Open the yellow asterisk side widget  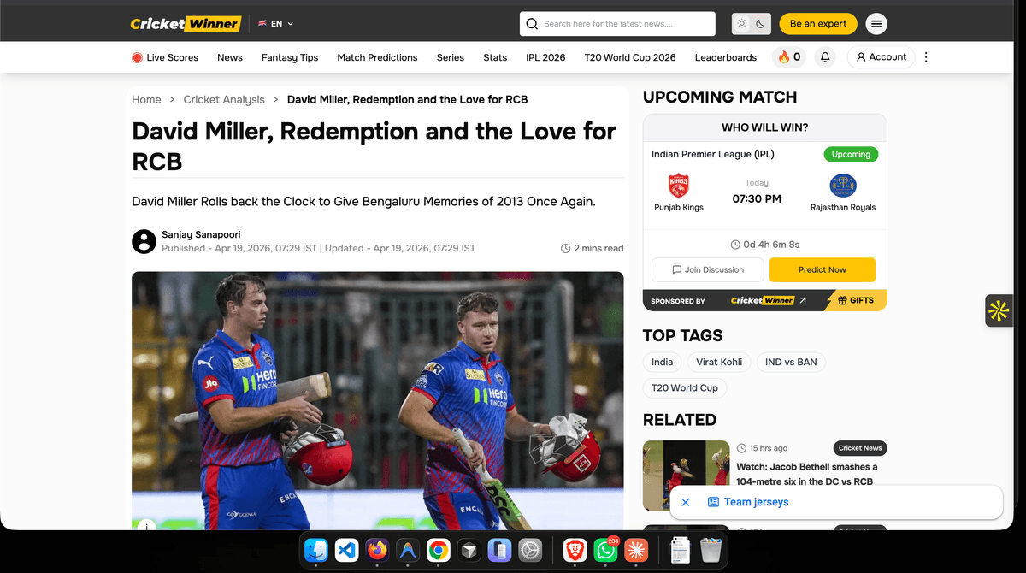pos(999,310)
